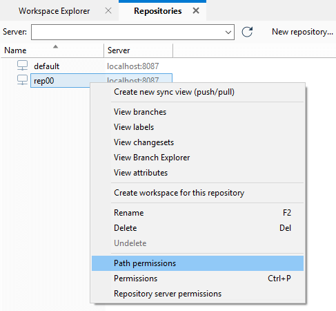Select the Repositories tab
The width and height of the screenshot is (336, 311).
[158, 11]
